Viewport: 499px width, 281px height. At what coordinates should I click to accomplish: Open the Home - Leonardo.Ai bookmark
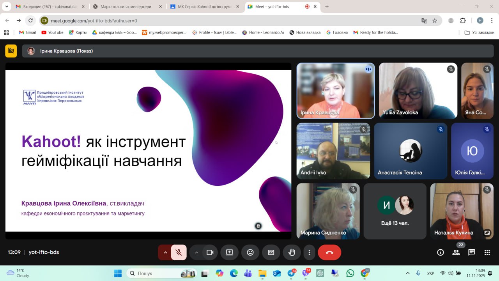coord(263,32)
